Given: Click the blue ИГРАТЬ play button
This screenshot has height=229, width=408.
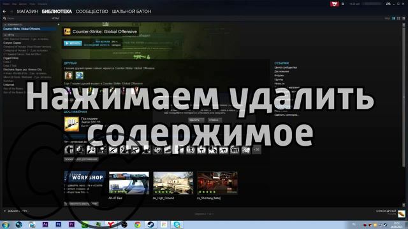Looking at the screenshot, I should pos(73,43).
